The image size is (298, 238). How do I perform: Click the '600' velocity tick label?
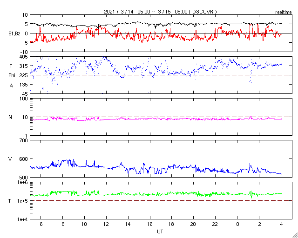tap(24, 159)
